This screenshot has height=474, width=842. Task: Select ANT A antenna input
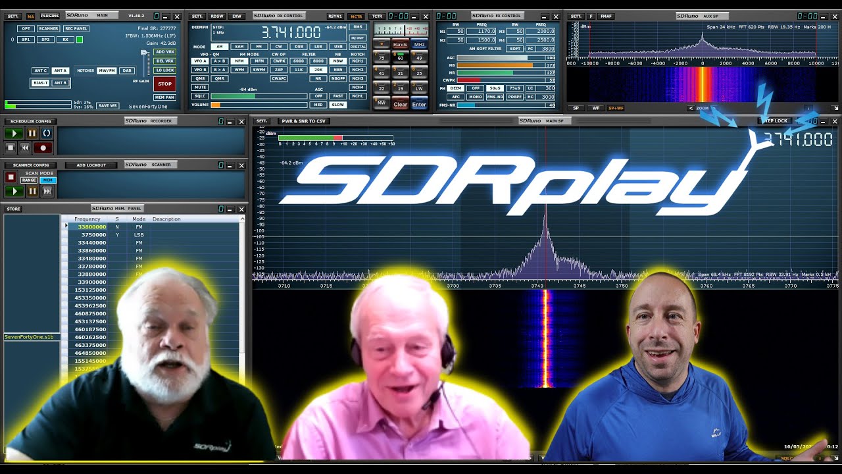[x=60, y=70]
